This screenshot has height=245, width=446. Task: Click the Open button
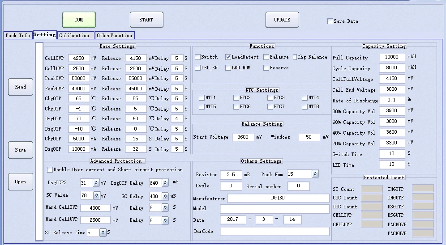[x=21, y=182]
